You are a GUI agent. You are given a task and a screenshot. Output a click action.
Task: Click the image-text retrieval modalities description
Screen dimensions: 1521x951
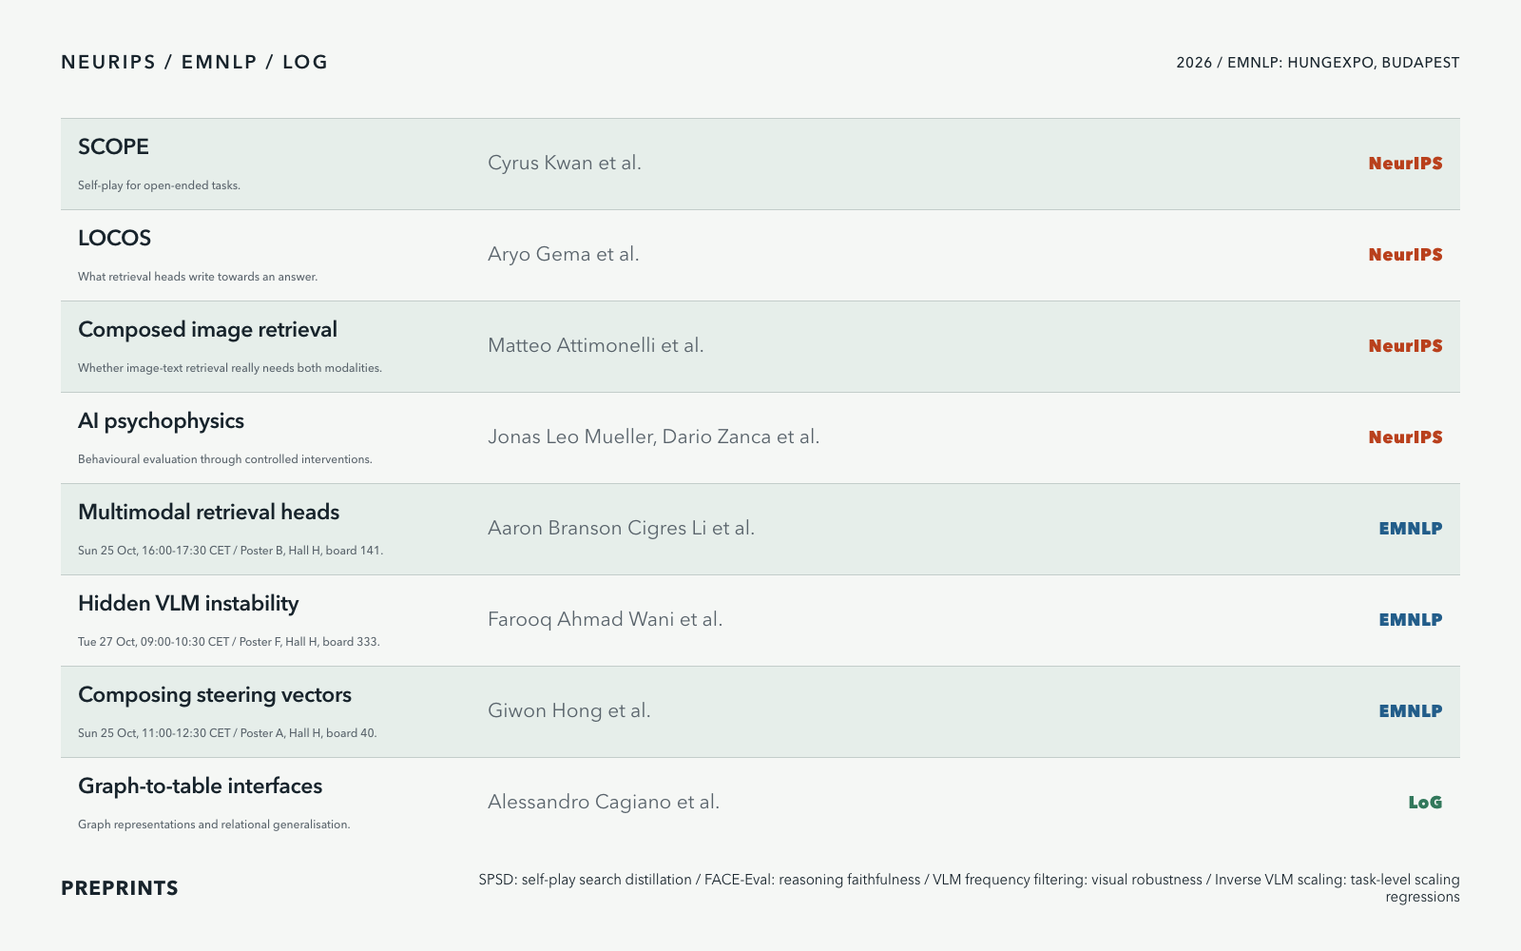tap(230, 368)
